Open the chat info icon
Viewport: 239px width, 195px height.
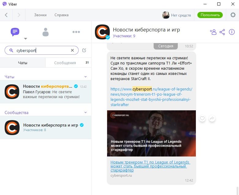[x=232, y=32]
